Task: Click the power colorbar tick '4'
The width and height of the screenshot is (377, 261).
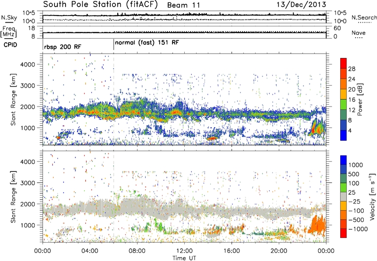Action: tap(350, 130)
